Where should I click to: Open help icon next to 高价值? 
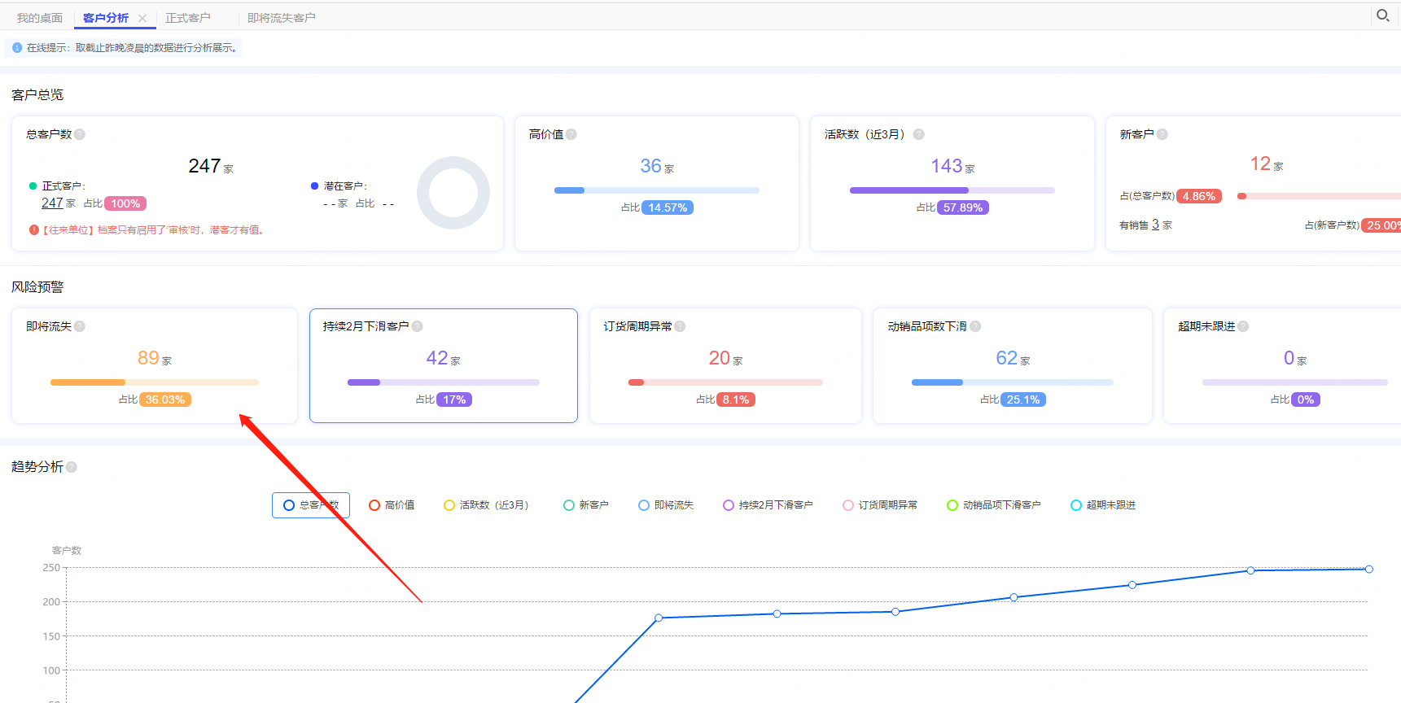coord(571,134)
